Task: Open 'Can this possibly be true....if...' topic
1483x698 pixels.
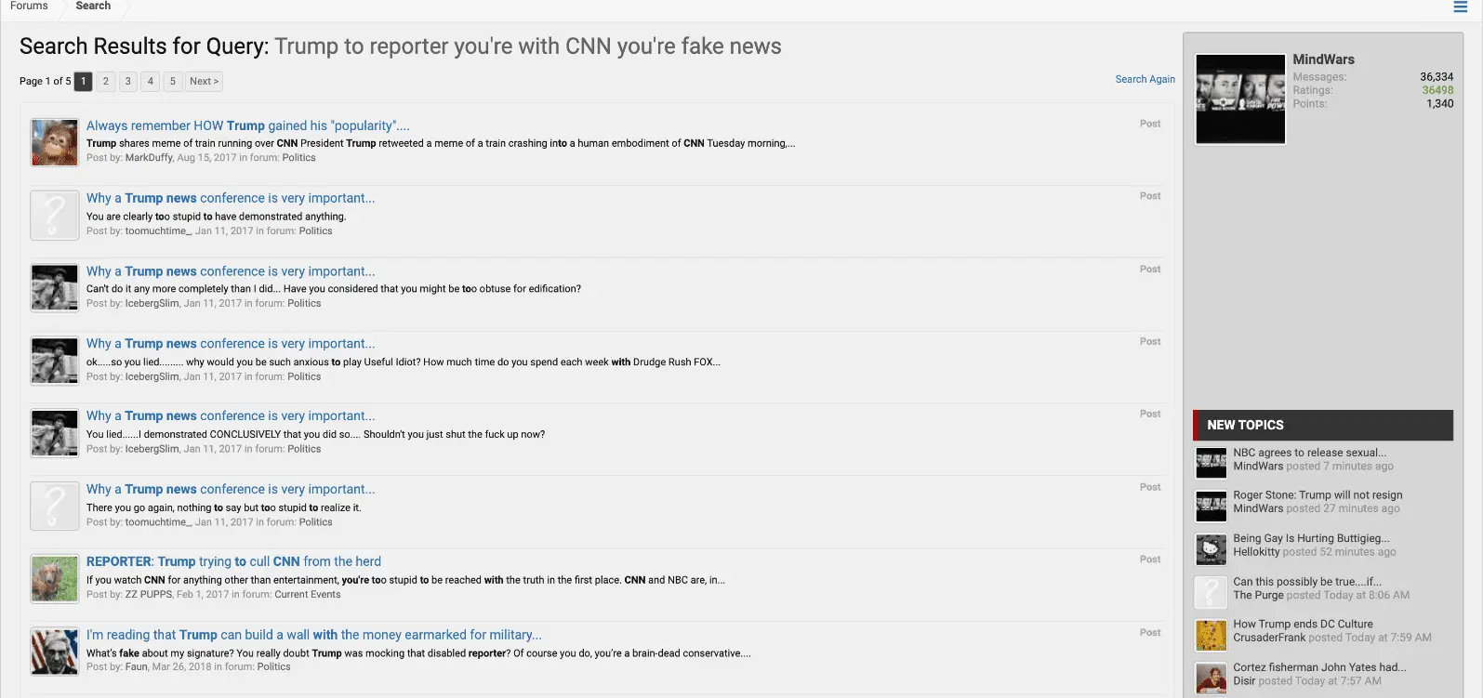Action: (x=1307, y=582)
